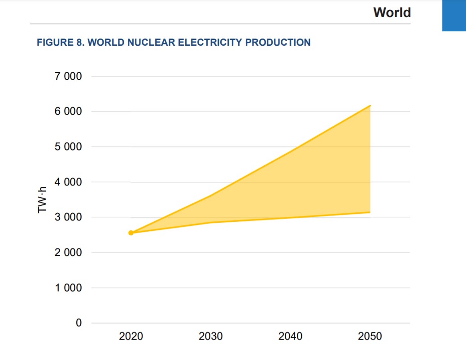Click the 2 000 y-axis label
The width and height of the screenshot is (466, 349).
coord(68,252)
